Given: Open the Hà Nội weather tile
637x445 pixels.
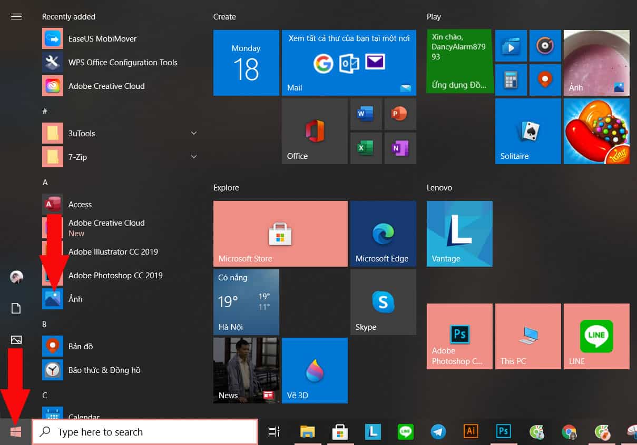Looking at the screenshot, I should point(246,302).
